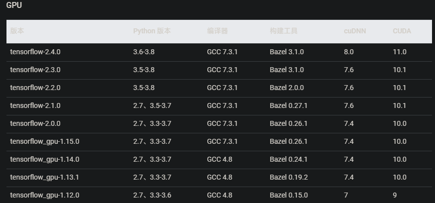Click the cuDNN 8.0 value cell
The width and height of the screenshot is (435, 203).
349,52
